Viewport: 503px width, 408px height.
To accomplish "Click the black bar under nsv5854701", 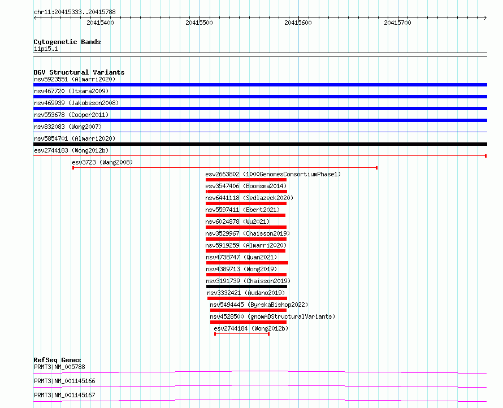I will [260, 144].
